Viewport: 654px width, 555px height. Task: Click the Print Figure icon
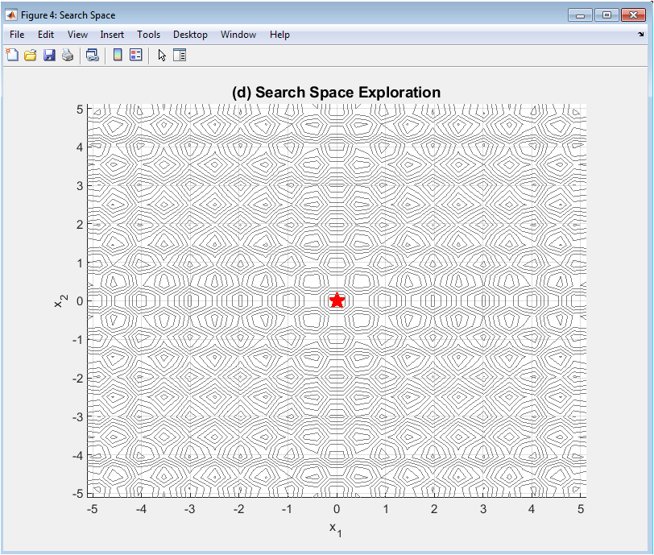pyautogui.click(x=68, y=55)
